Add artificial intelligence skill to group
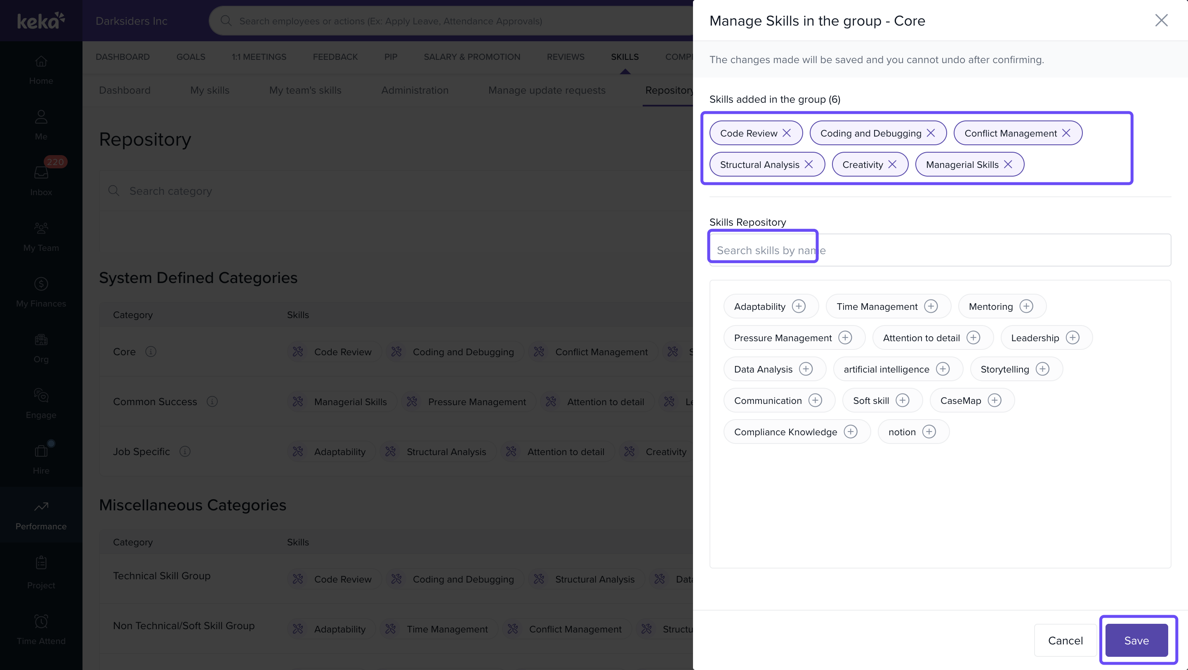This screenshot has width=1188, height=670. [x=943, y=369]
